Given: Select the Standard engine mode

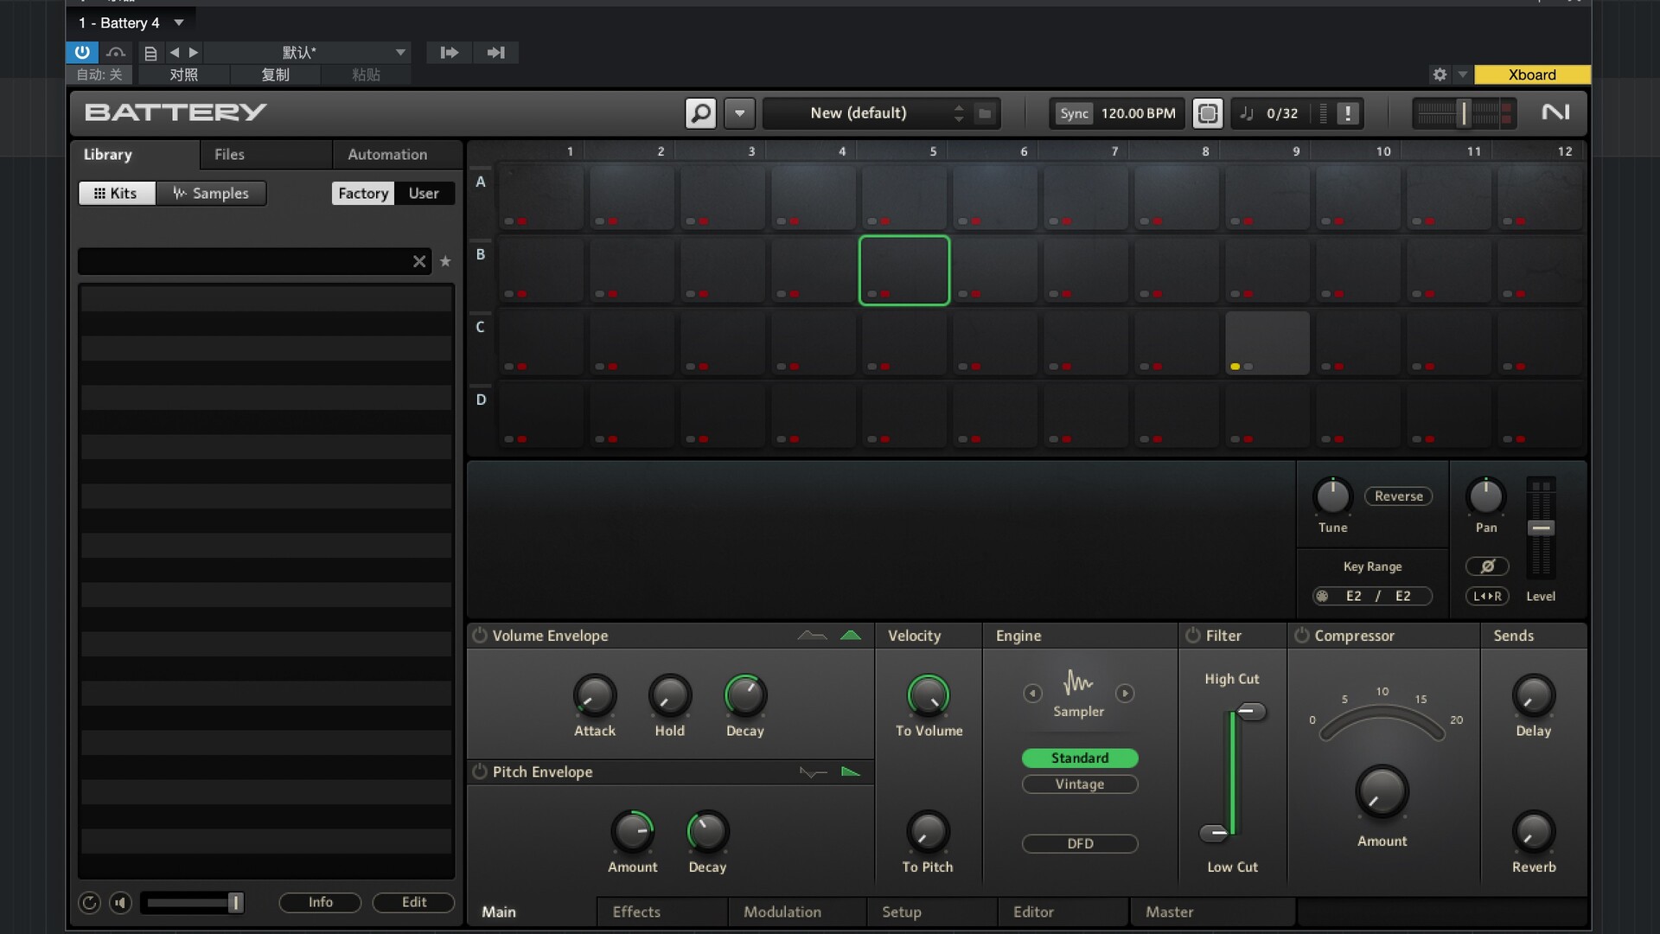Looking at the screenshot, I should tap(1079, 758).
